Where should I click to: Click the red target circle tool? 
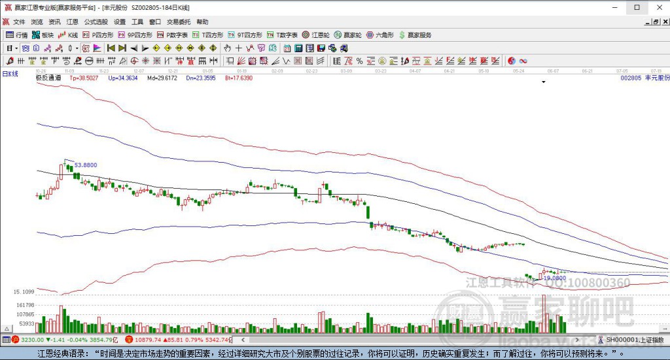coord(134,61)
